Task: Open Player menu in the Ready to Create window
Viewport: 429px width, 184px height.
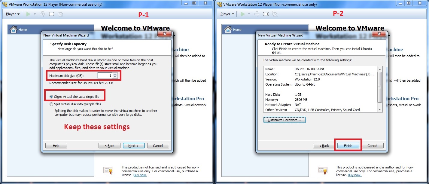Action: pyautogui.click(x=227, y=14)
